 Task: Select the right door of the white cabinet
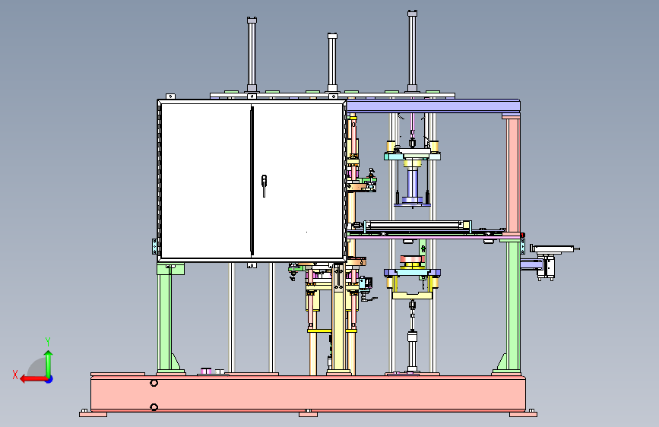click(298, 180)
